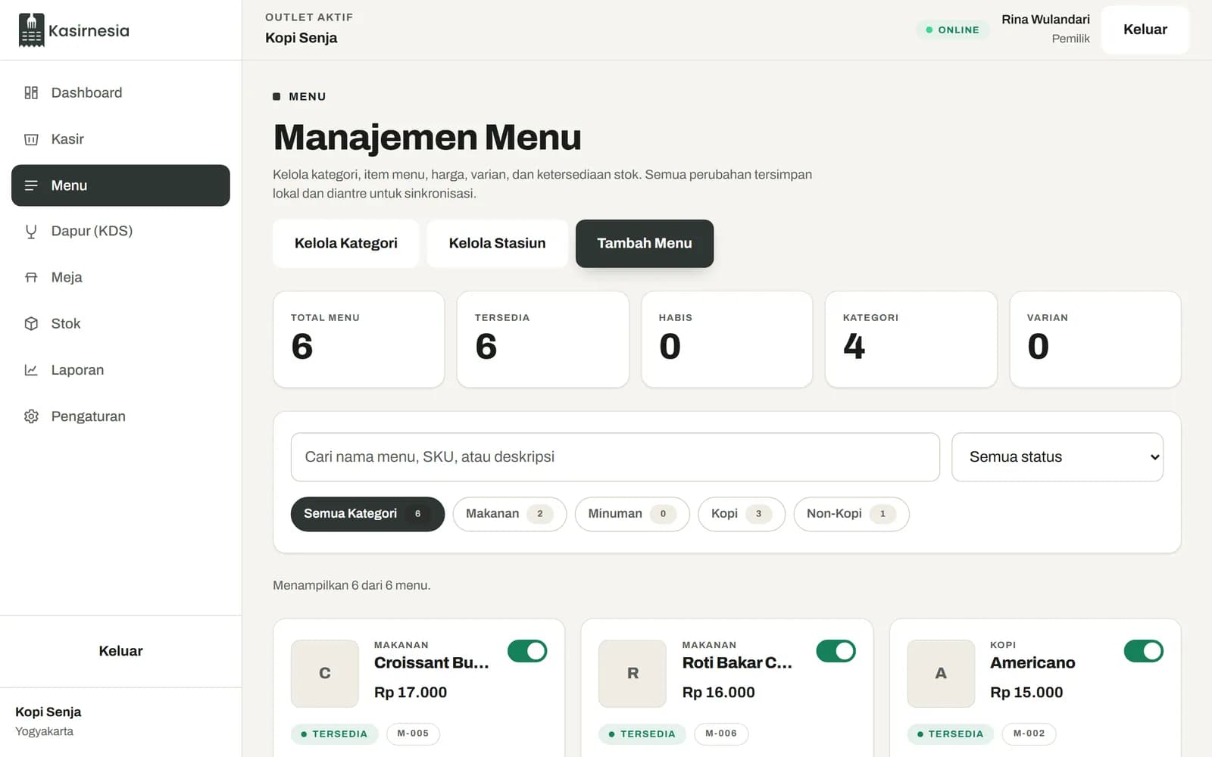Turn off availability toggle for Croissant Bu...
Image resolution: width=1212 pixels, height=757 pixels.
pyautogui.click(x=527, y=651)
